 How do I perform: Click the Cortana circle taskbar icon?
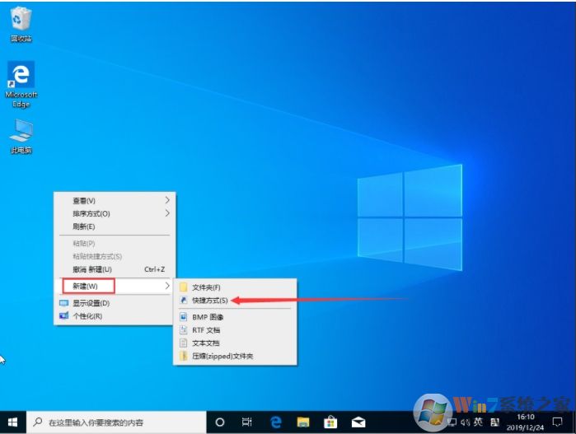[220, 422]
